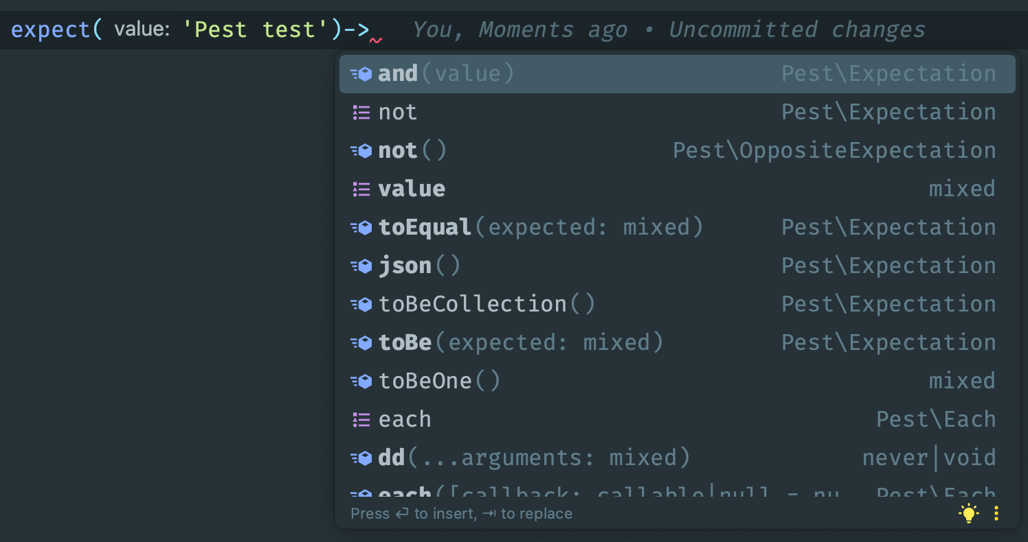Open the three-dot options menu
The image size is (1028, 542).
pos(996,512)
